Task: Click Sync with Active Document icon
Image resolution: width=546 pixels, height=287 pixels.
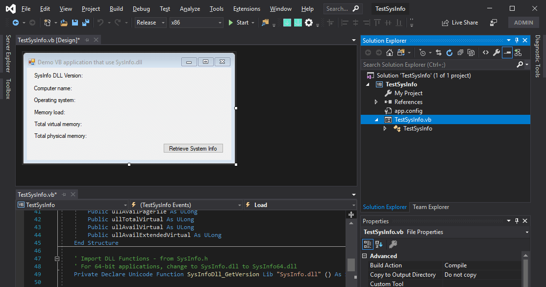Action: pos(439,52)
